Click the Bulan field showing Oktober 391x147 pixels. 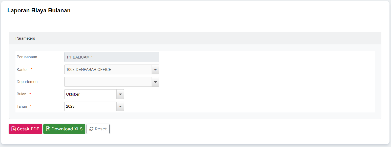coord(90,94)
